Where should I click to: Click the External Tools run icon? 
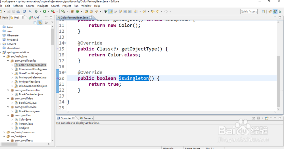63,11
